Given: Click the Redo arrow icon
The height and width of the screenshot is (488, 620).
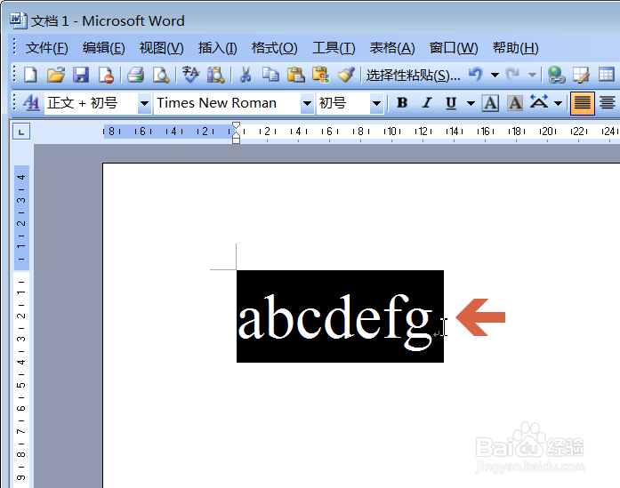Looking at the screenshot, I should tap(513, 75).
